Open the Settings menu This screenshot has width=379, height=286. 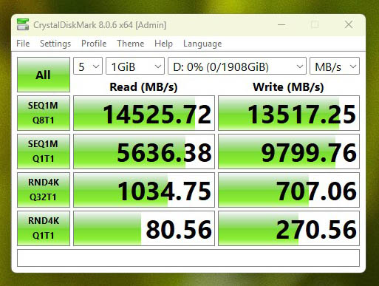click(x=55, y=44)
